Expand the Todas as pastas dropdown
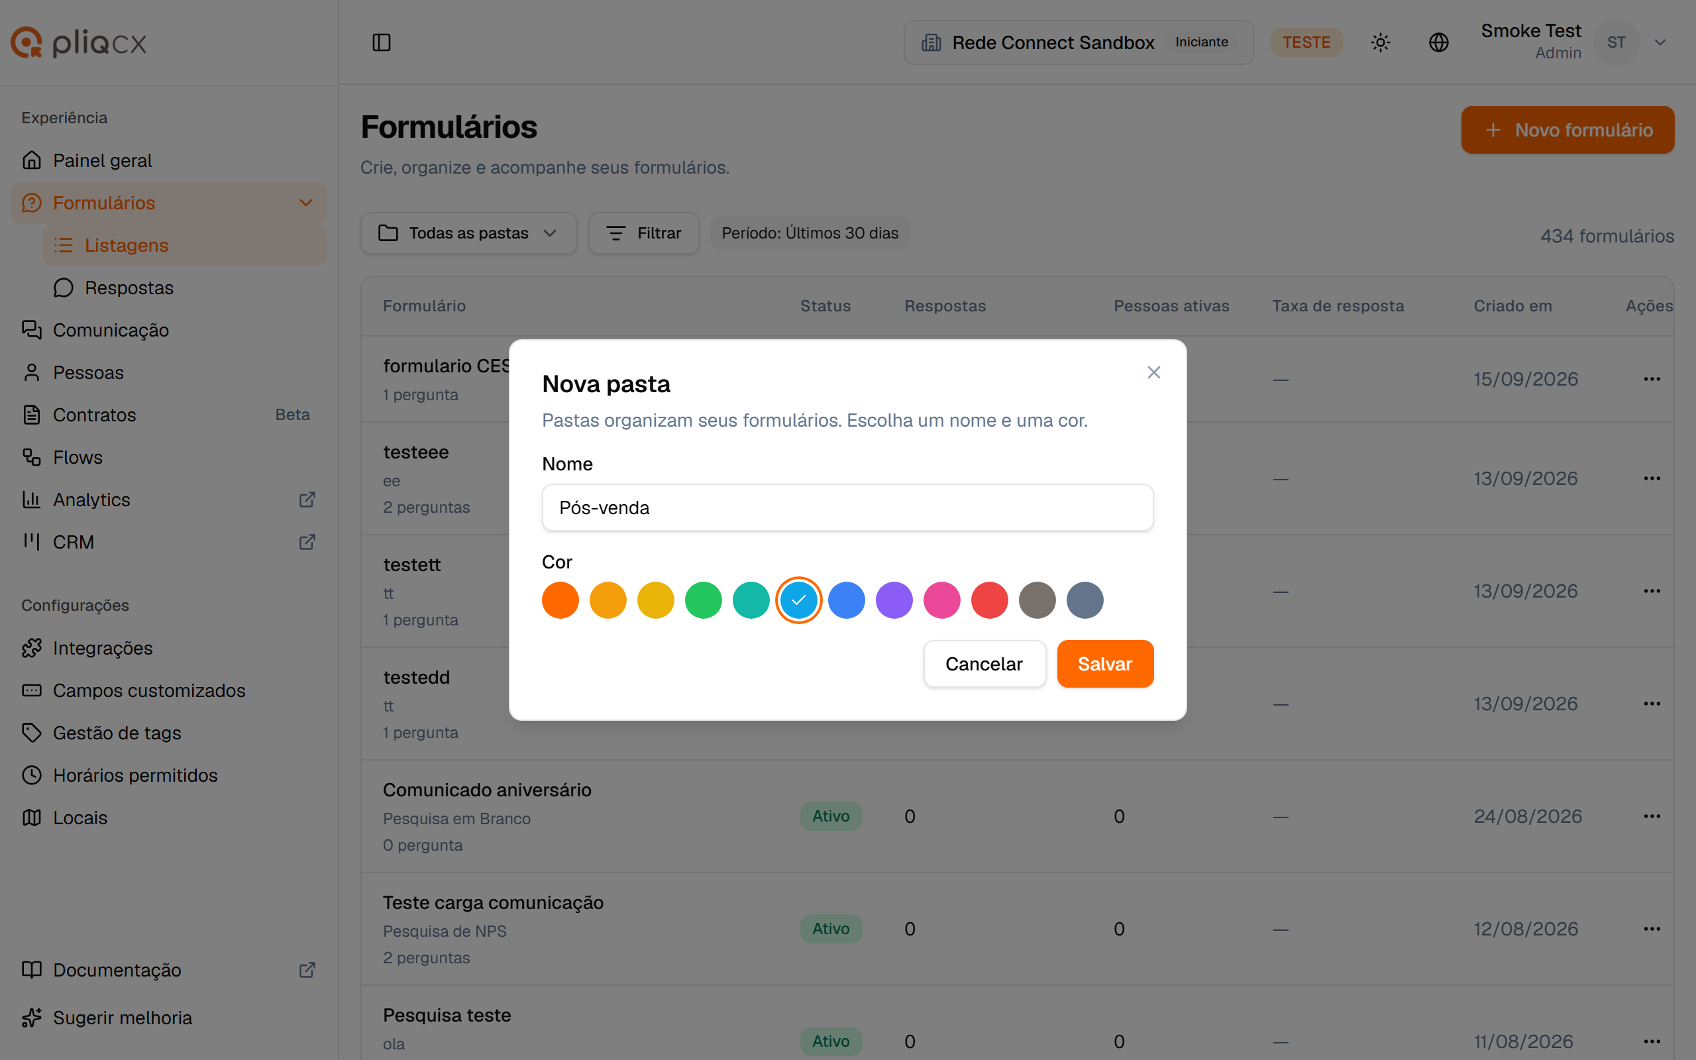 tap(468, 233)
